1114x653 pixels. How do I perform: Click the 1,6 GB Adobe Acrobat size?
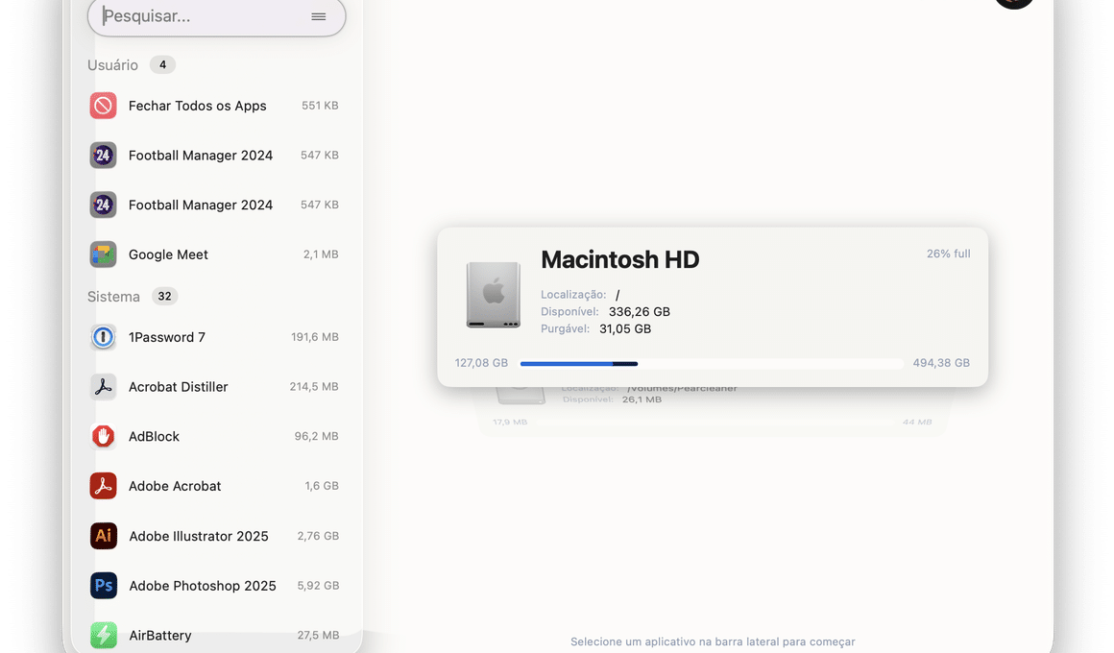[x=322, y=486]
